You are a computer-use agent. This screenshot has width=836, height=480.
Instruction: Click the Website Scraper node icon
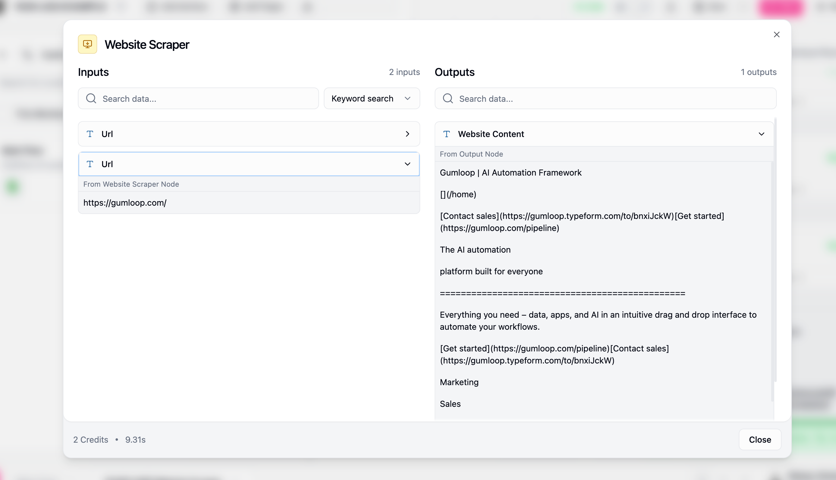pos(87,44)
